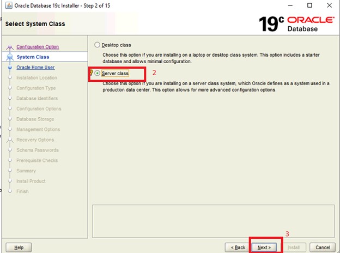Select the Server class radio button
The image size is (340, 253).
click(x=98, y=73)
